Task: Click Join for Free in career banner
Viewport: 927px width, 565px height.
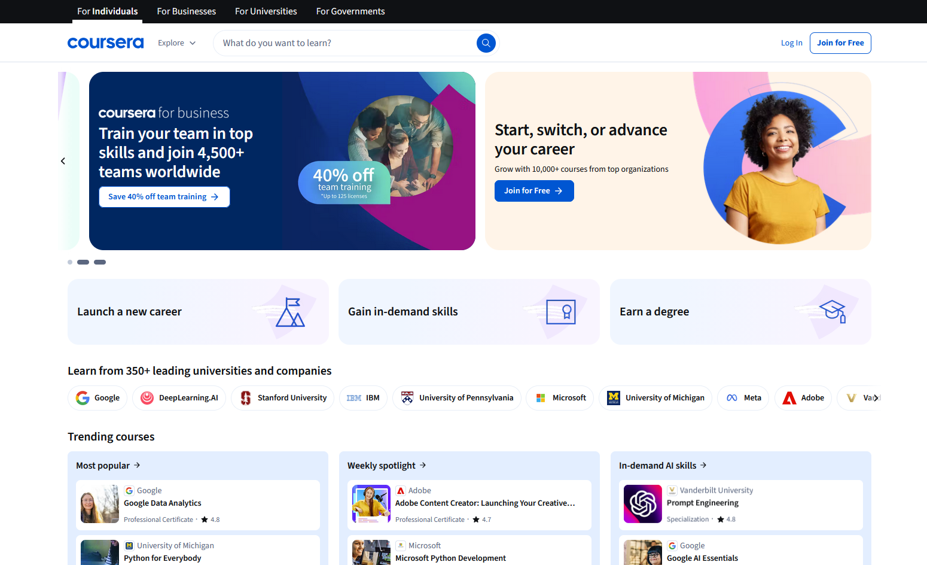Action: coord(534,191)
